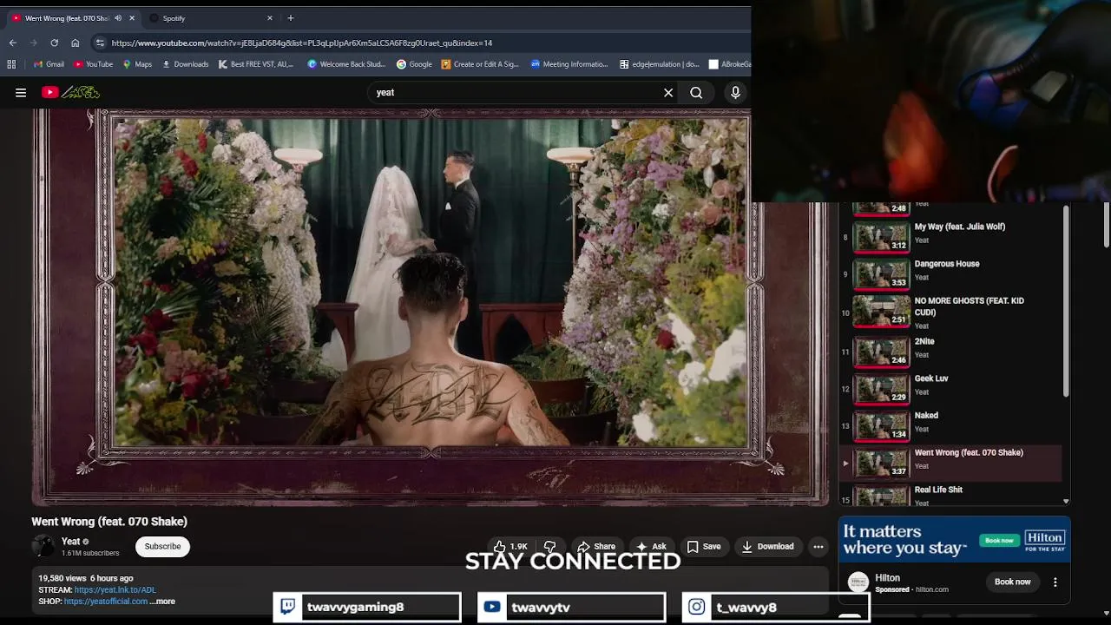
Task: Save video to a playlist
Action: tap(704, 546)
